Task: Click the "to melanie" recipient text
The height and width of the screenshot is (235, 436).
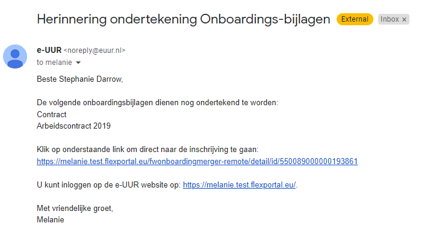Action: pyautogui.click(x=54, y=63)
